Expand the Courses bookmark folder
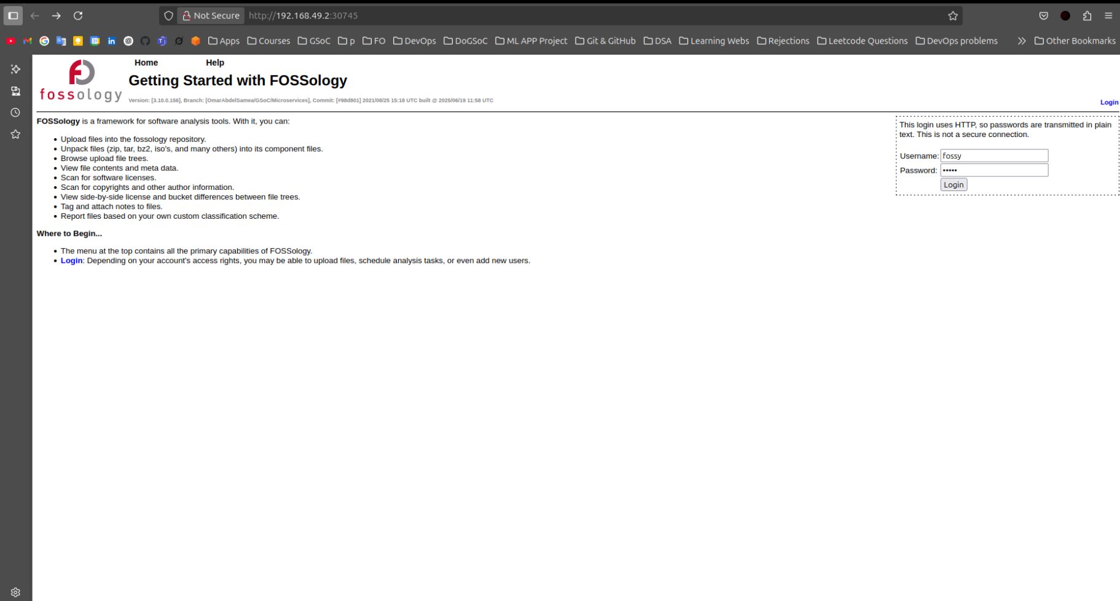This screenshot has width=1120, height=601. (x=268, y=41)
